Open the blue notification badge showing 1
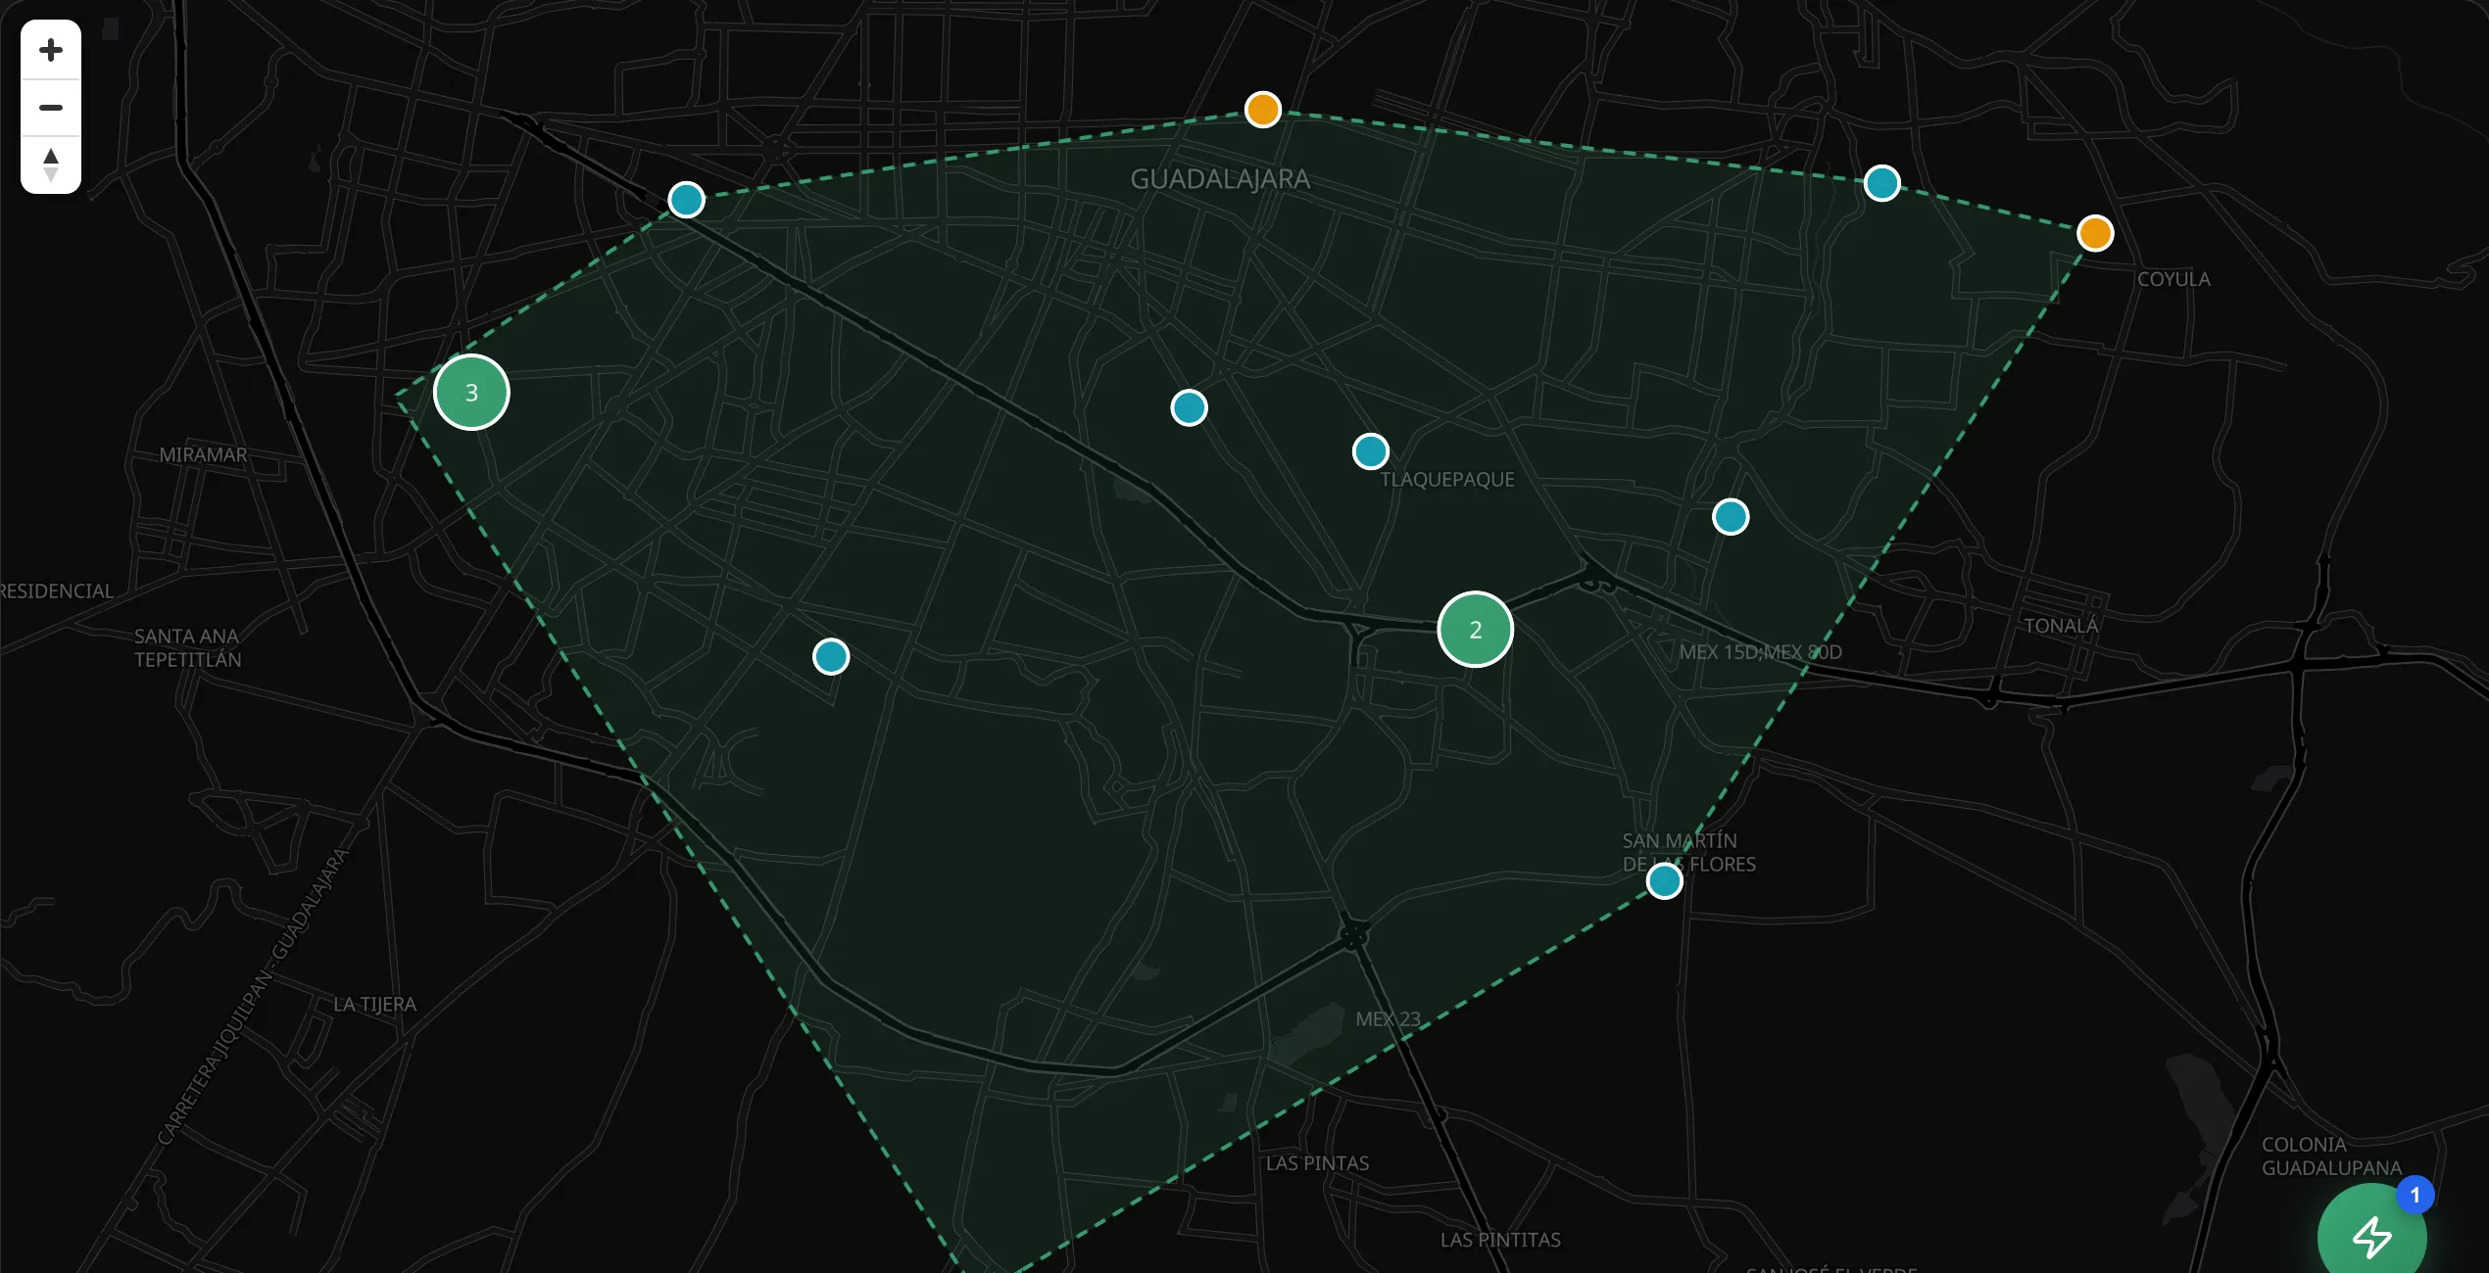The height and width of the screenshot is (1273, 2489). 2415,1195
